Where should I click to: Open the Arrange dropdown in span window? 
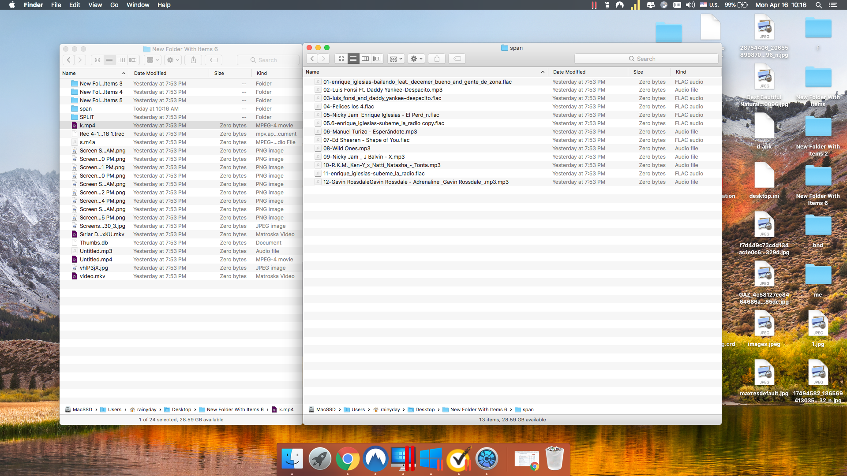coord(396,59)
